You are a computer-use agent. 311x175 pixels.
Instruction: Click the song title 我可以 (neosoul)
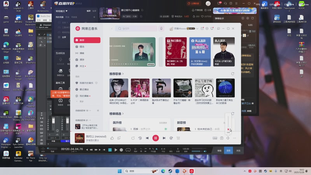(x=96, y=136)
